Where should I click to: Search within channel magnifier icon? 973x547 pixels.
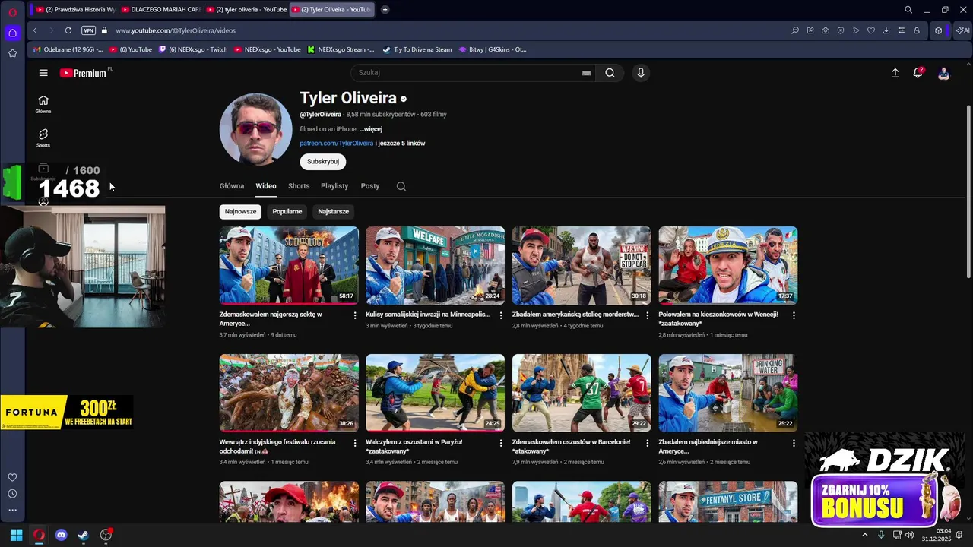pyautogui.click(x=401, y=186)
